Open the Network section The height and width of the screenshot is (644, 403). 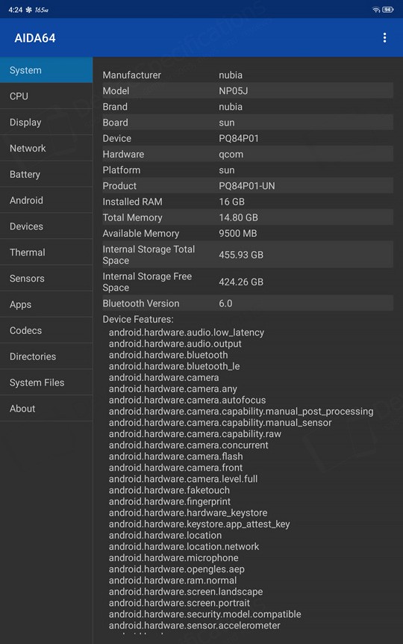pos(46,148)
